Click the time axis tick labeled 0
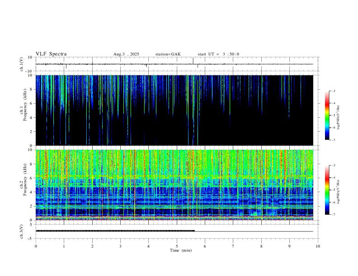Image resolution: width=358 pixels, height=276 pixels. 36,246
